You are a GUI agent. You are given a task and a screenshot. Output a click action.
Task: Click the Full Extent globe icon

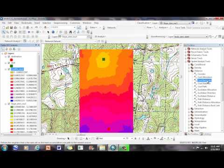pyautogui.click(x=15, y=32)
